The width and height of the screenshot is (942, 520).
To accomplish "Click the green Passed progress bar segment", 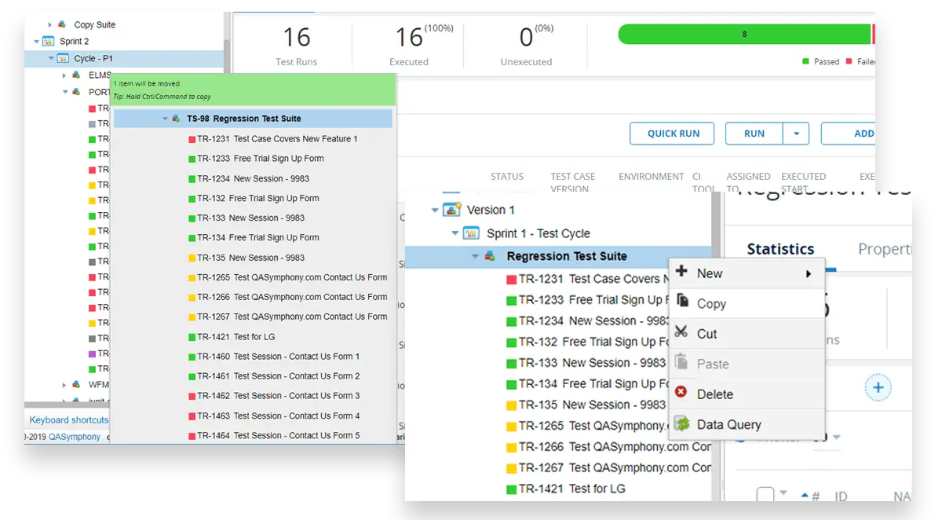I will pos(743,35).
